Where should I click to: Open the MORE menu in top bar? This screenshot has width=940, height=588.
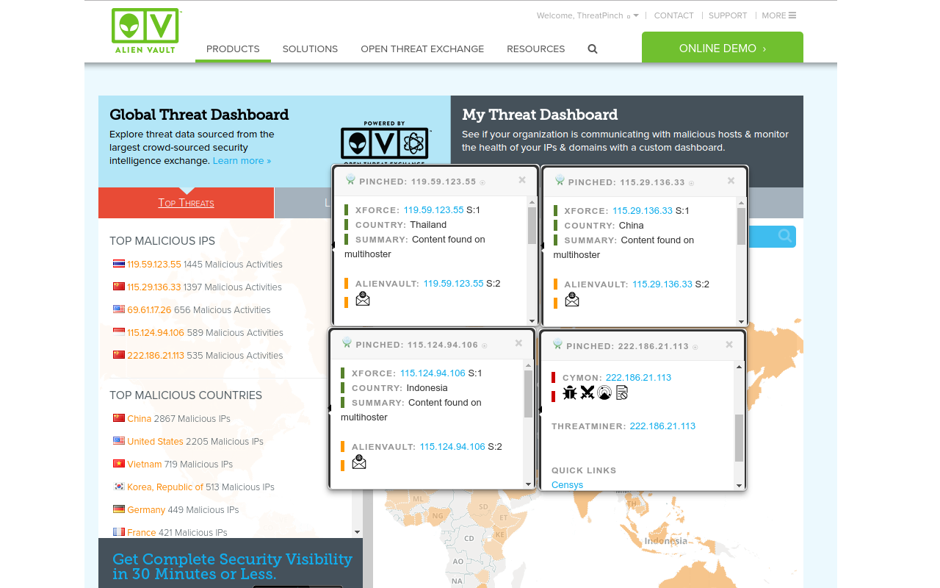pos(778,15)
